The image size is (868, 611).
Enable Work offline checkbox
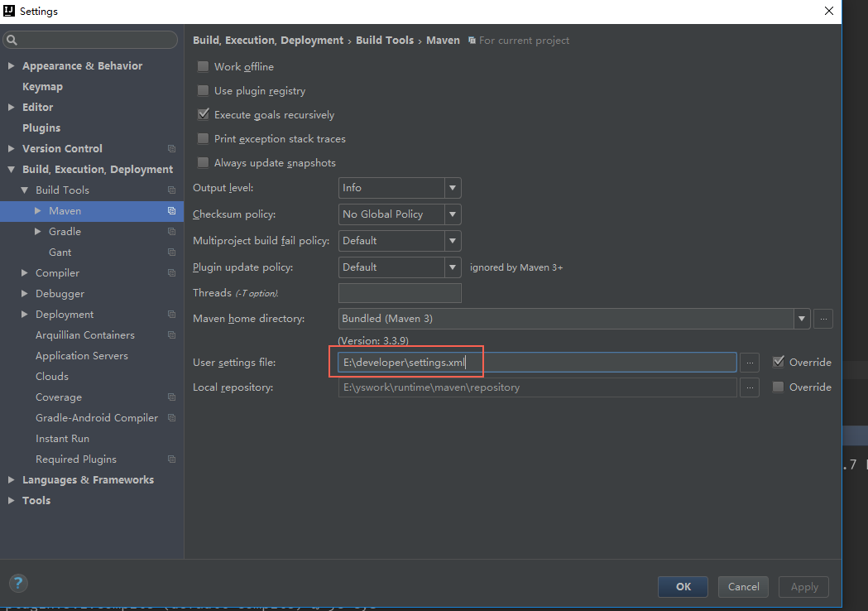click(204, 66)
